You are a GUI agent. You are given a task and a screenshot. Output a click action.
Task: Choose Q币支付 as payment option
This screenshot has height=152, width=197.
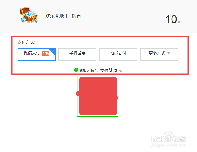pyautogui.click(x=118, y=54)
